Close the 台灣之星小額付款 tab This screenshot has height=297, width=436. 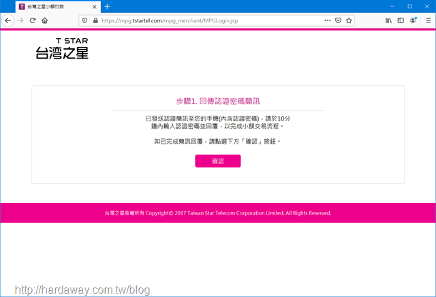(95, 7)
